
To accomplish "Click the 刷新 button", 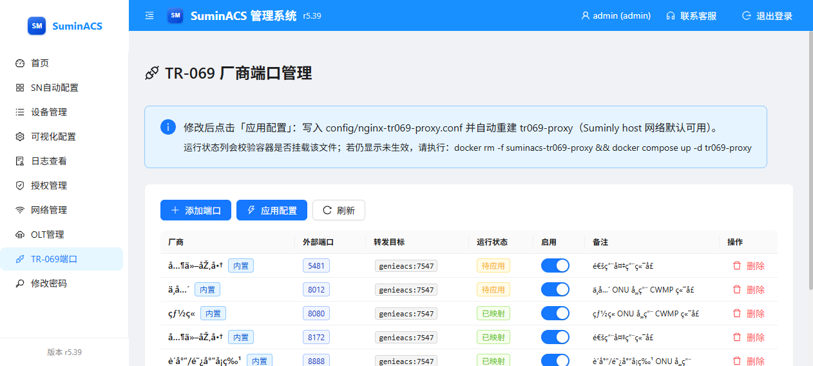I will 339,210.
